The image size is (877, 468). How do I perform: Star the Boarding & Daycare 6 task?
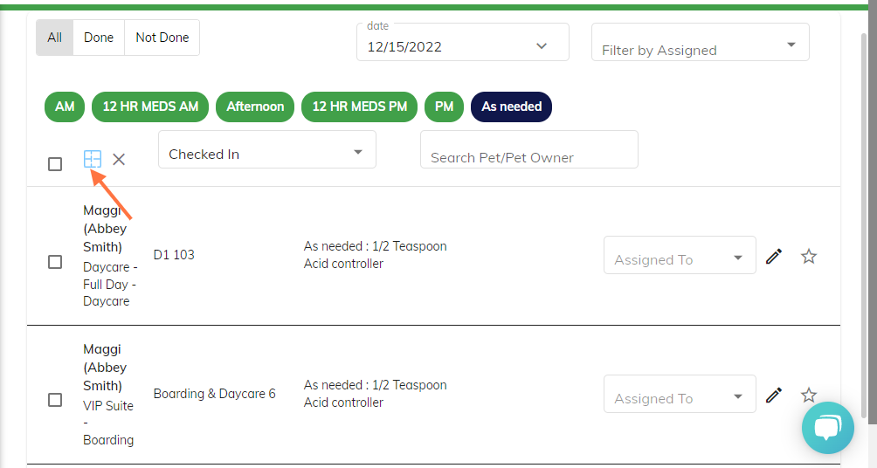tap(809, 396)
